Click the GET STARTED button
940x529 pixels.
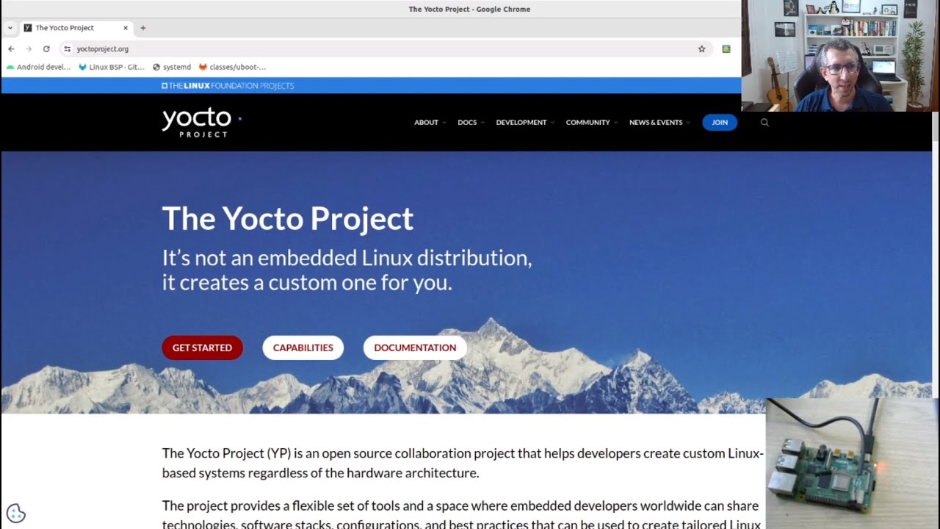click(x=202, y=348)
